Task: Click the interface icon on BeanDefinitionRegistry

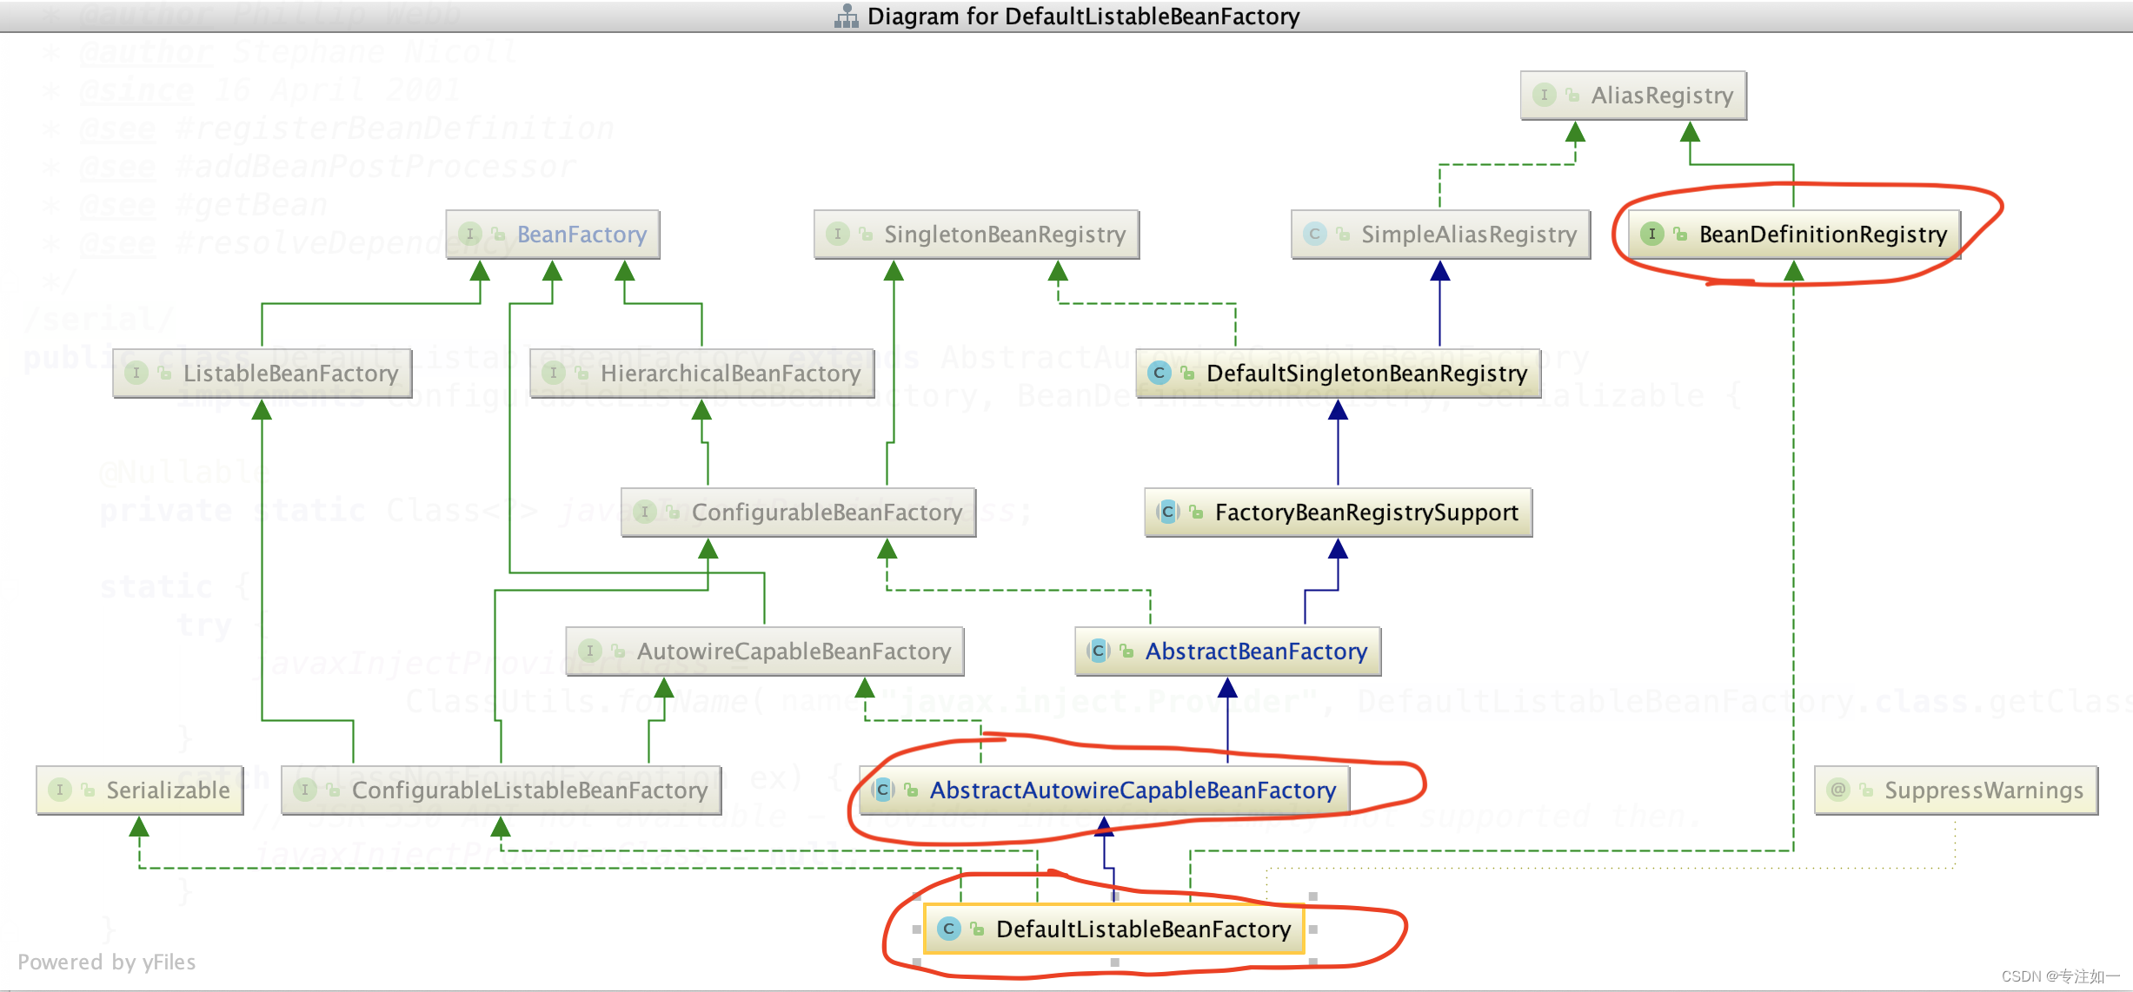Action: tap(1652, 235)
